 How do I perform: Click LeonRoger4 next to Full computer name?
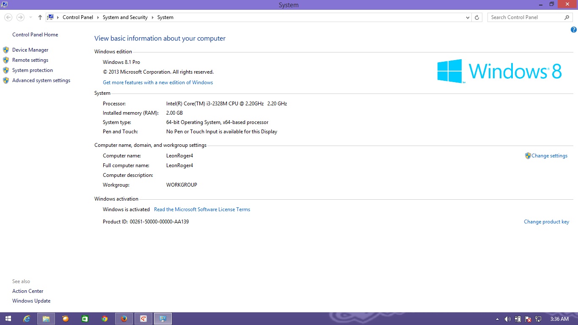[179, 165]
